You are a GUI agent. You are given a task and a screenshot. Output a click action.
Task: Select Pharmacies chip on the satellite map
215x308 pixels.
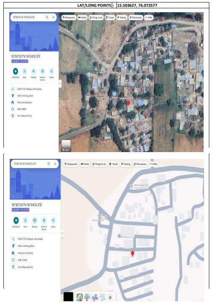tap(136, 18)
